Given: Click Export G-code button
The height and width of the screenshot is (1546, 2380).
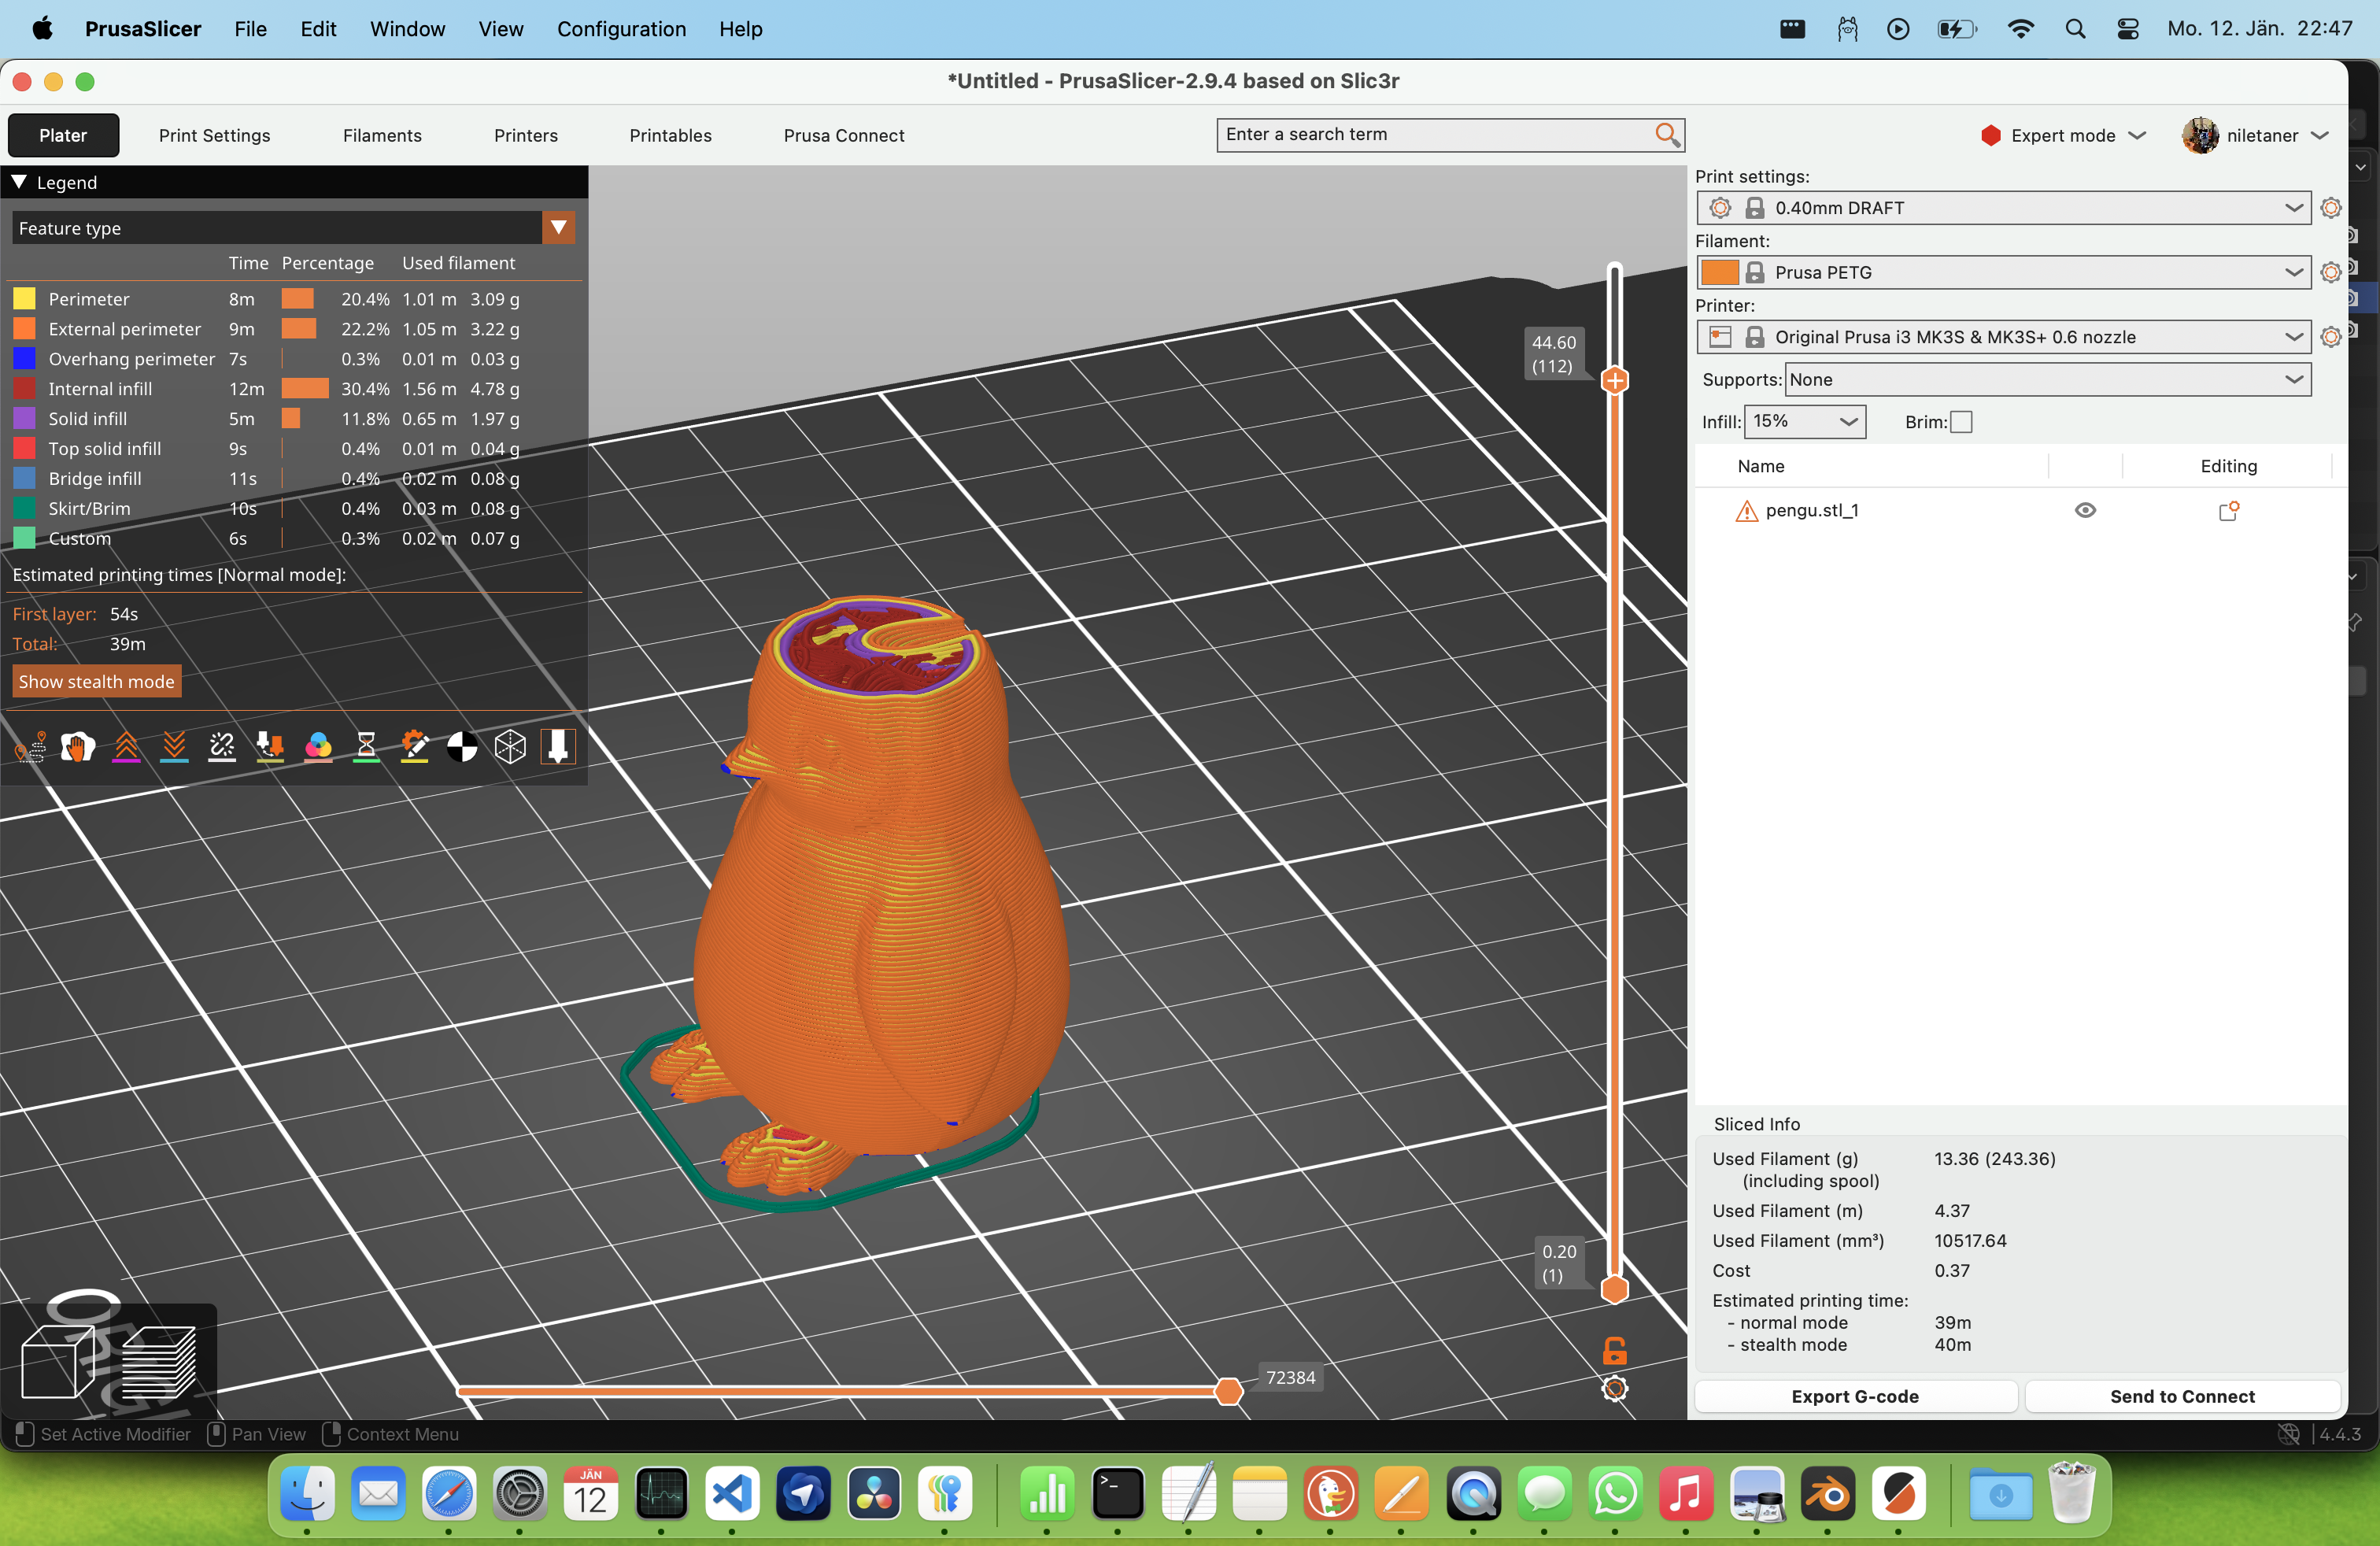Looking at the screenshot, I should click(x=1855, y=1396).
